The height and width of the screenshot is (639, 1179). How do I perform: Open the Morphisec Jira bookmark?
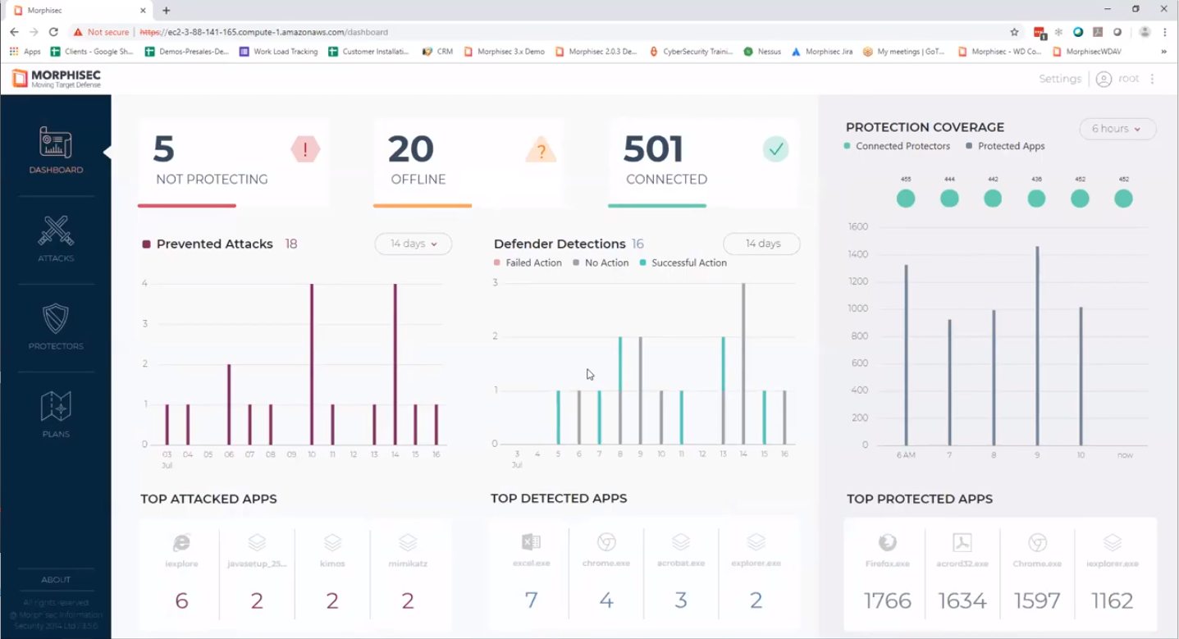pos(822,51)
